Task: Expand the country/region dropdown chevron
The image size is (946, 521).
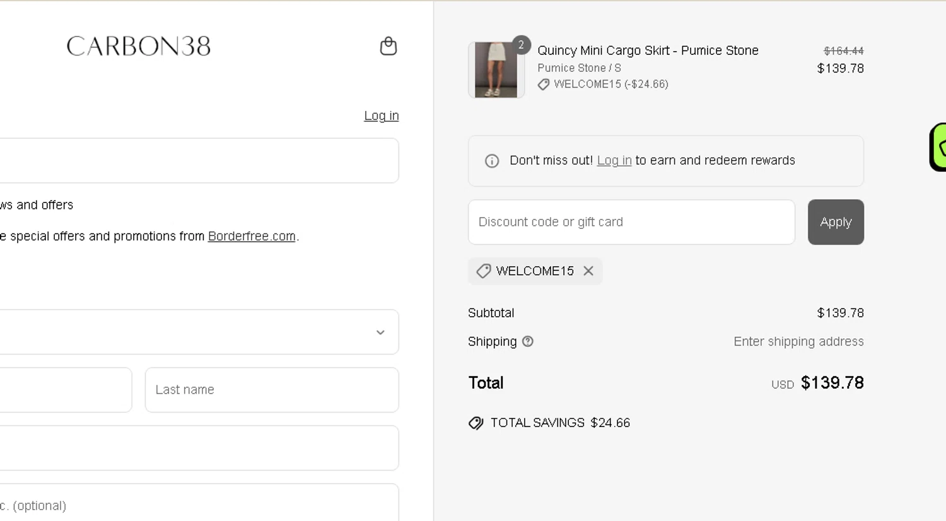Action: 380,332
